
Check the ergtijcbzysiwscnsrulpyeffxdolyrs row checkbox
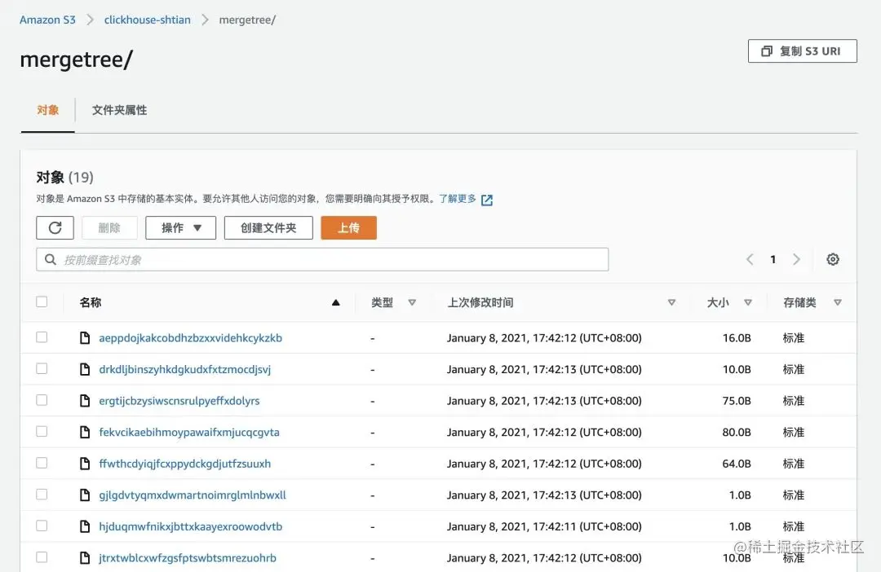(42, 400)
